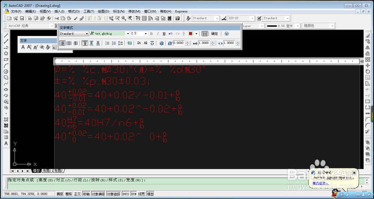Click the Erase tool in modify toolbar

tap(368, 35)
